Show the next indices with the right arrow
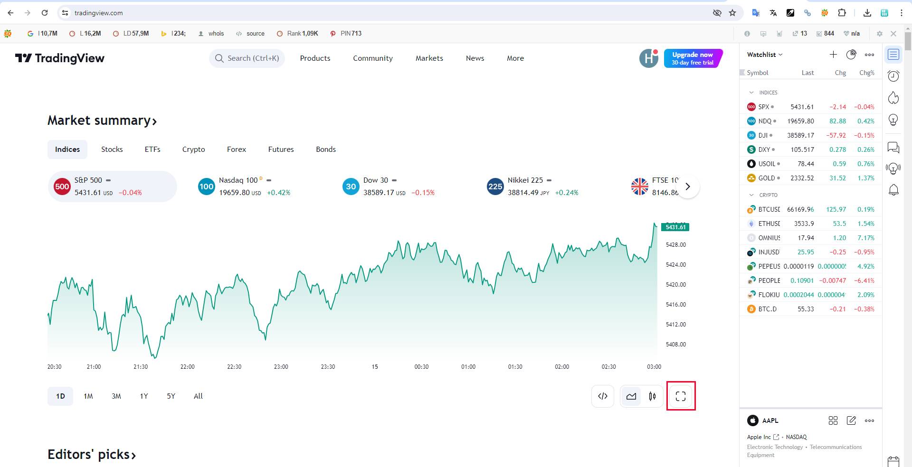Image resolution: width=912 pixels, height=467 pixels. (687, 187)
